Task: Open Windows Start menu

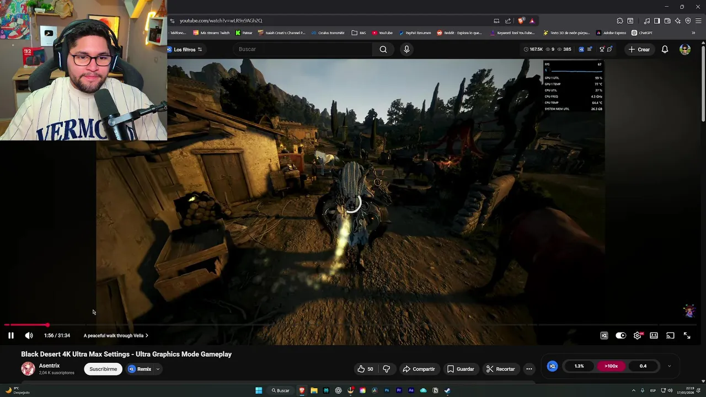Action: tap(259, 390)
